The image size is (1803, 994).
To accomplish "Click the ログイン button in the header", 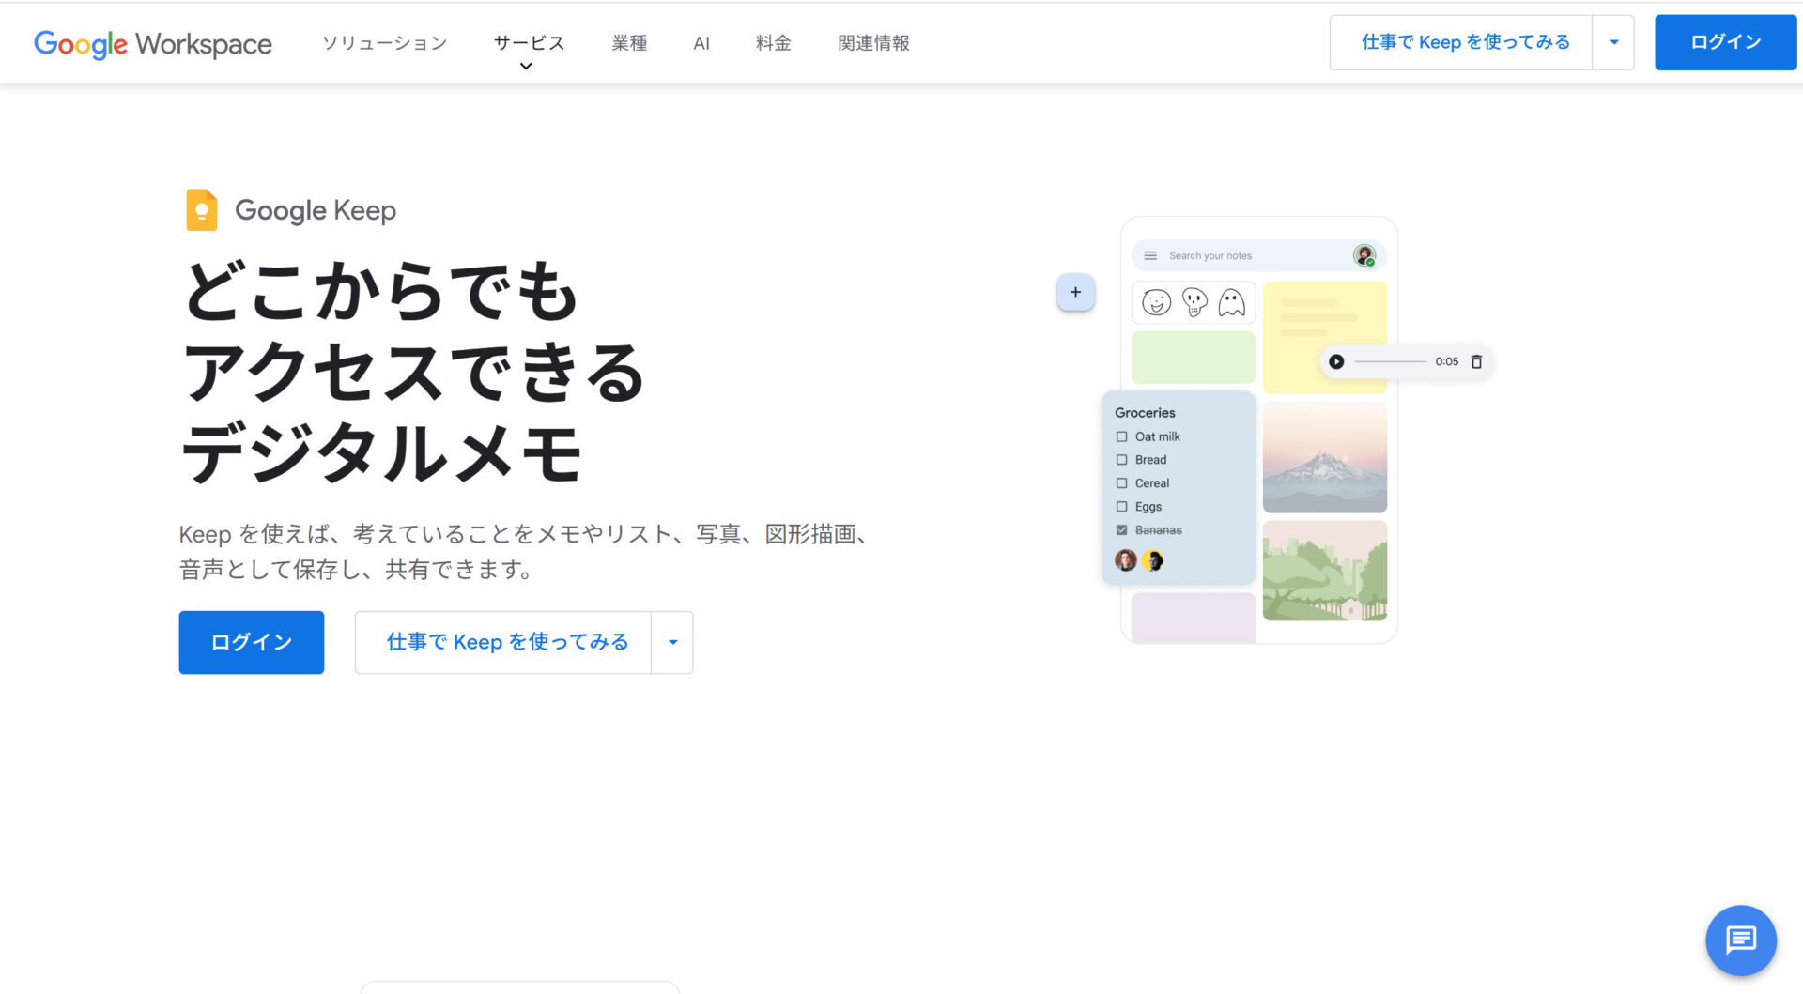I will tap(1725, 41).
